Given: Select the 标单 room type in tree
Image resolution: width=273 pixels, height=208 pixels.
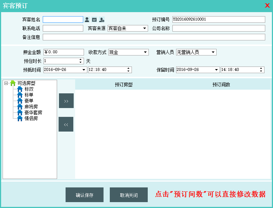Looking at the screenshot, I should point(29,95).
